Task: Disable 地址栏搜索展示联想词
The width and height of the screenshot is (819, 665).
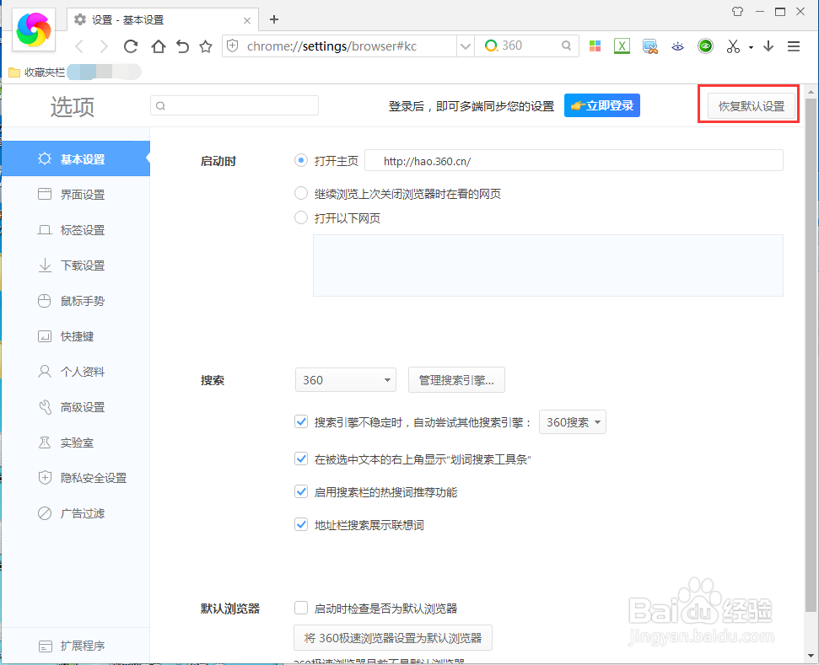Action: point(301,524)
